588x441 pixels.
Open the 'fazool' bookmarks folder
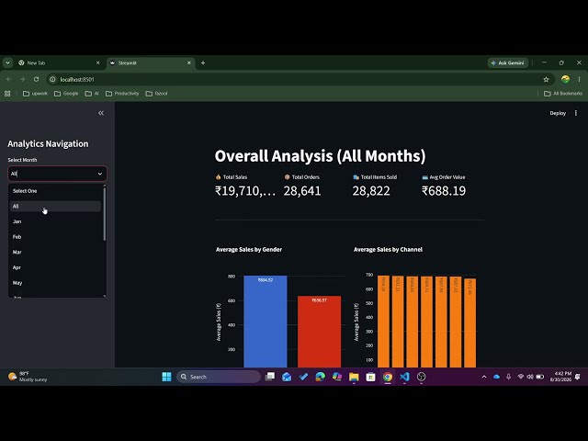[157, 94]
